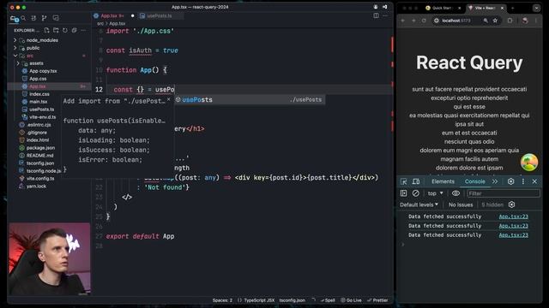549x308 pixels.
Task: Toggle the console sidebar in DevTools
Action: click(404, 193)
